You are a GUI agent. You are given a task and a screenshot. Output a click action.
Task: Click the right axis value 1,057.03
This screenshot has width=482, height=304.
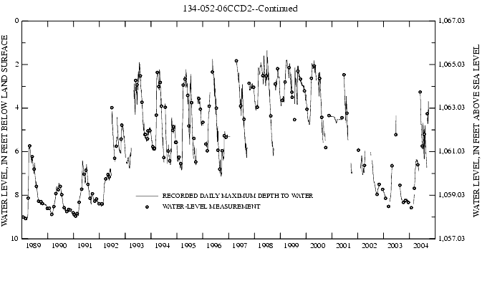[451, 239]
